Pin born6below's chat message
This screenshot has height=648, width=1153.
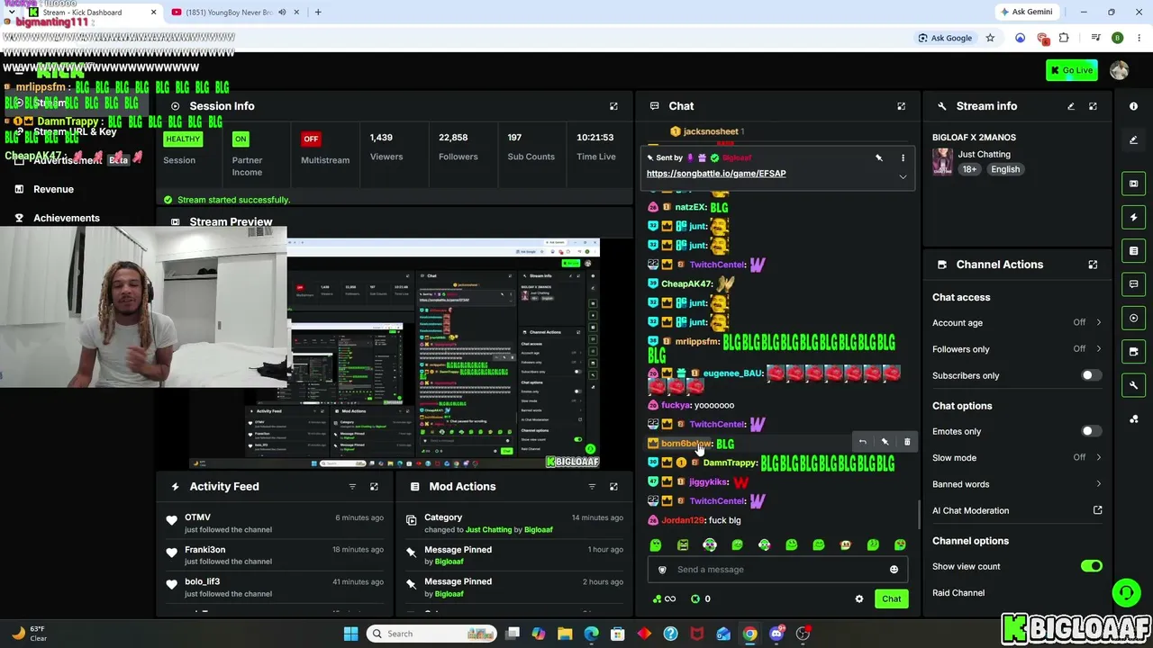(x=885, y=442)
